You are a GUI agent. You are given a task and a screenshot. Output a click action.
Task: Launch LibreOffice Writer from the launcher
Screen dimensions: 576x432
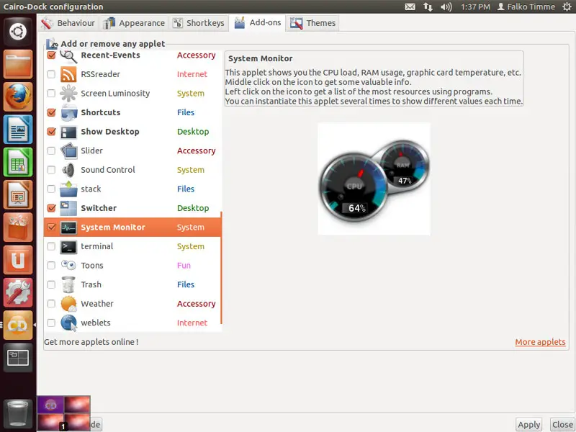[18, 130]
